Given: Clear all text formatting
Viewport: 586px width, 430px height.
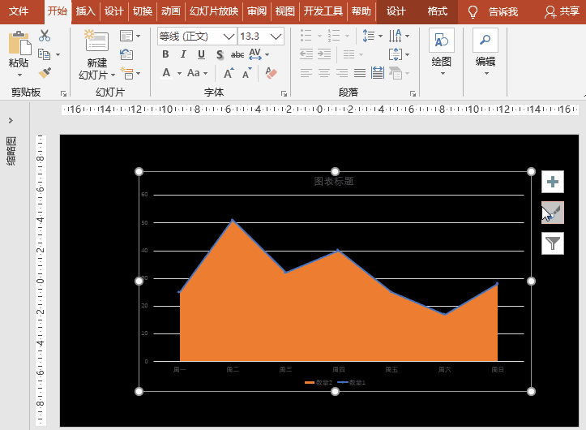Looking at the screenshot, I should point(271,73).
